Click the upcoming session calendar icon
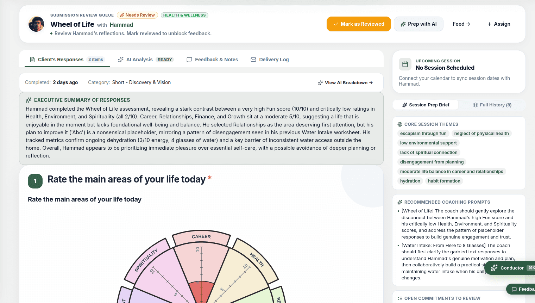 click(405, 64)
